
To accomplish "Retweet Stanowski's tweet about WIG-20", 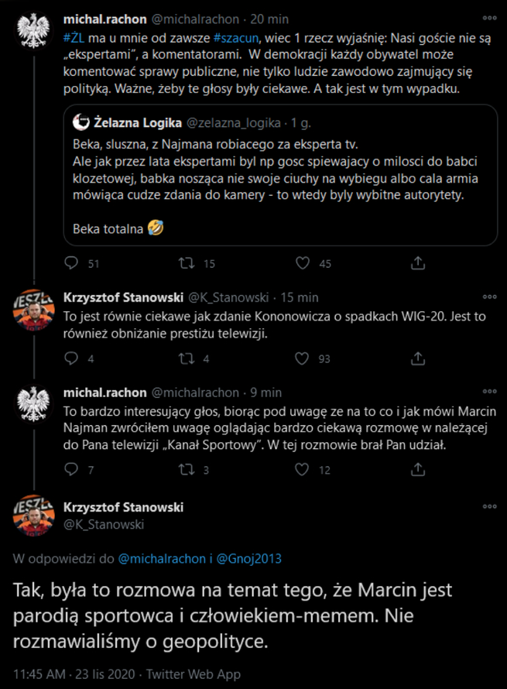I will (x=187, y=358).
